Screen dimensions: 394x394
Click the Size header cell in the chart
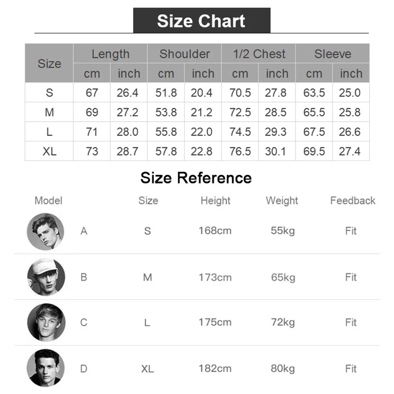pyautogui.click(x=49, y=64)
